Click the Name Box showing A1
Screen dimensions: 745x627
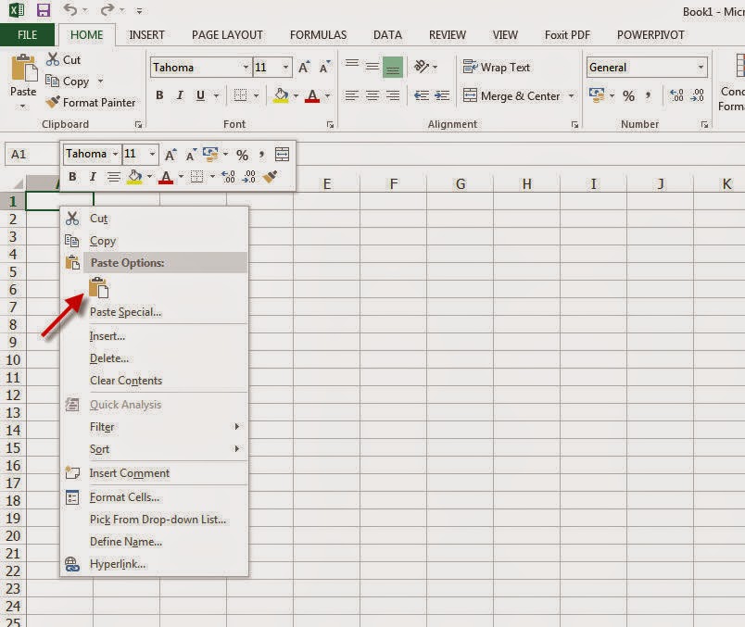click(32, 155)
